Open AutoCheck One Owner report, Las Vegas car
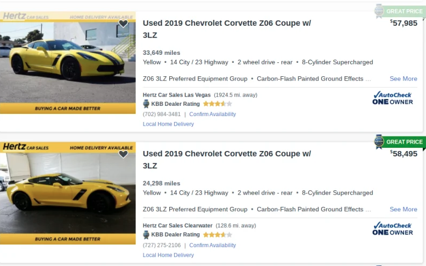This screenshot has height=266, width=426. pos(393,98)
